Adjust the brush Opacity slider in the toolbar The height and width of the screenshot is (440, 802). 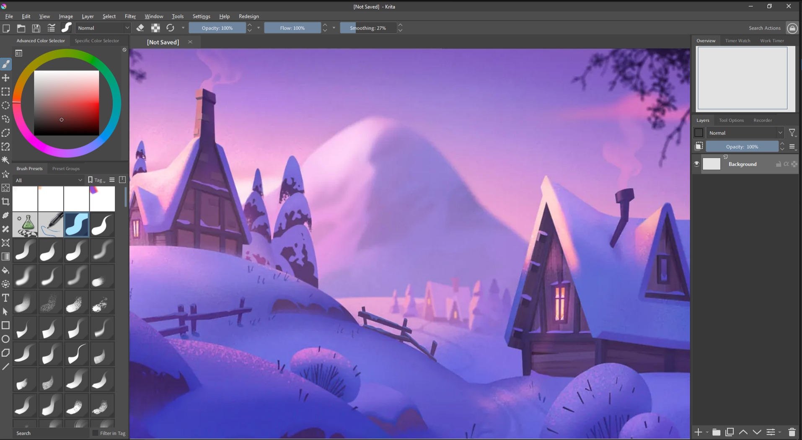pyautogui.click(x=217, y=28)
